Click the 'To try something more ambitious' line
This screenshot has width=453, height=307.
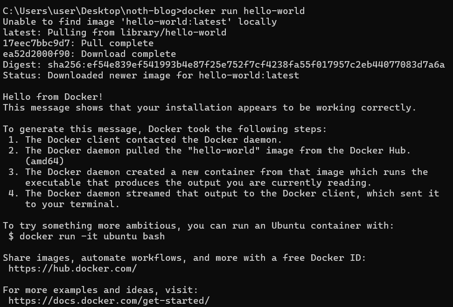pyautogui.click(x=198, y=225)
